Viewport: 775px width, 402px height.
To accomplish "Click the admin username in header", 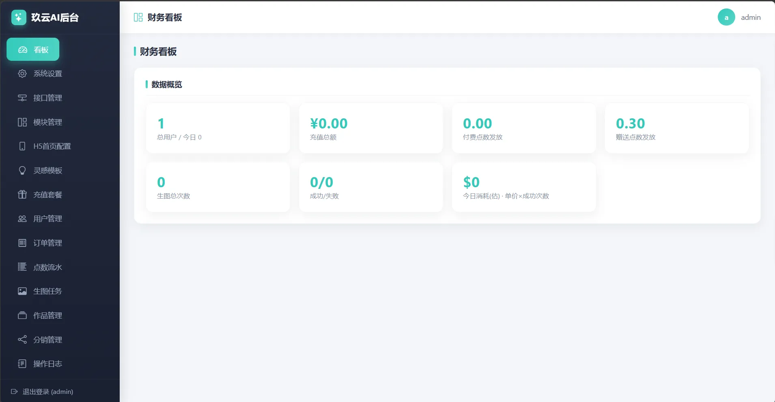I will pyautogui.click(x=751, y=17).
